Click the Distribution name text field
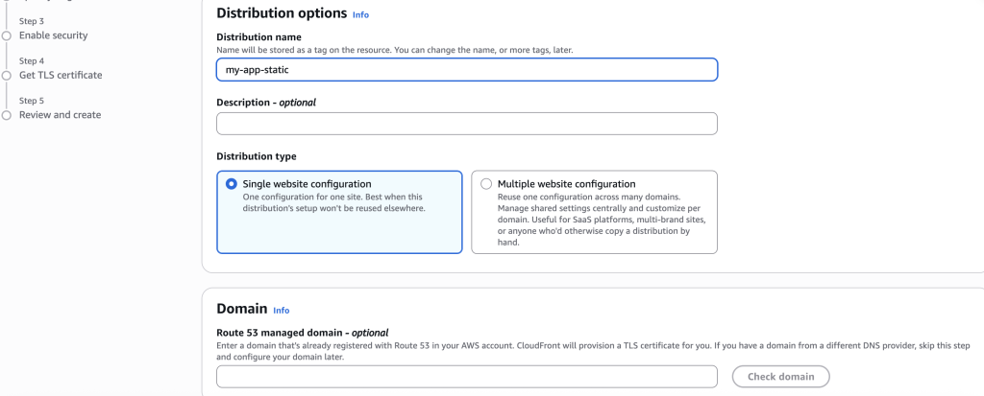The width and height of the screenshot is (984, 396). coord(467,70)
